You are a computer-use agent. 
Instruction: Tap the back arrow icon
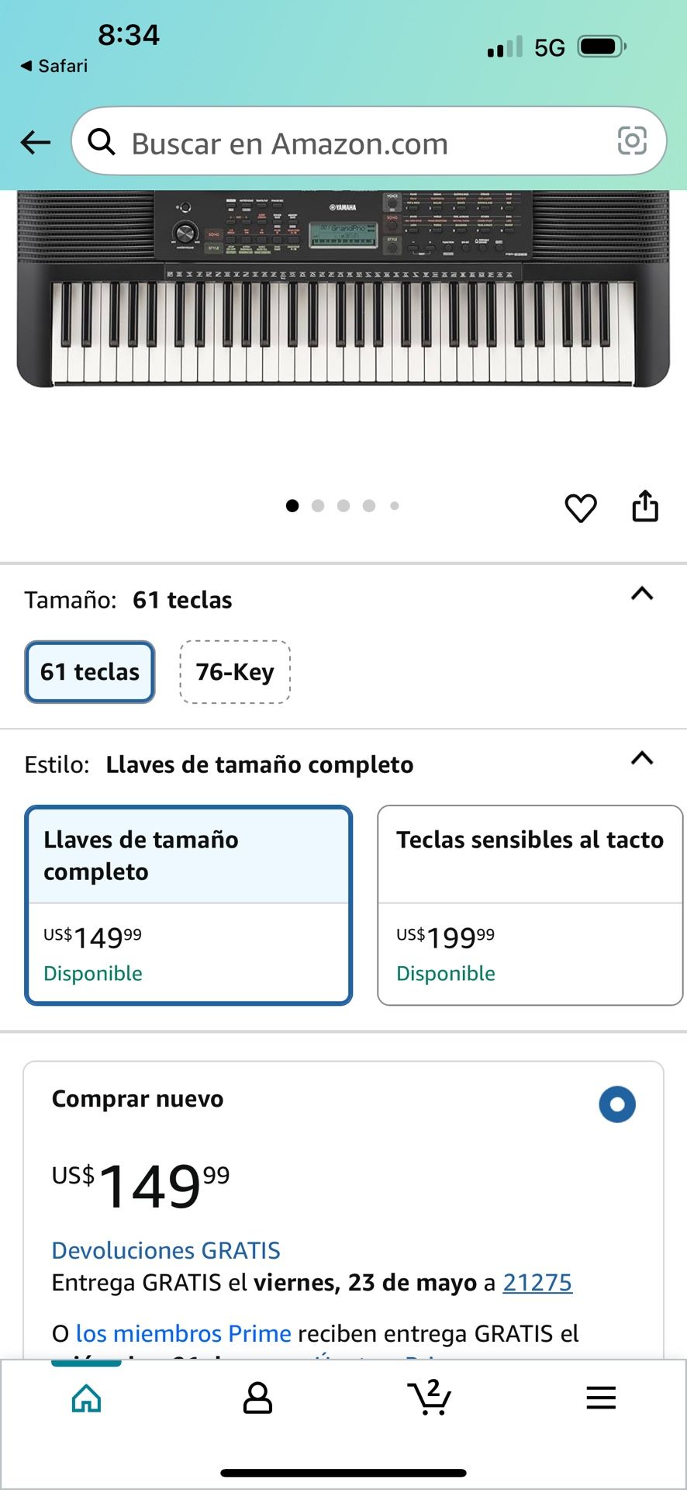(35, 142)
